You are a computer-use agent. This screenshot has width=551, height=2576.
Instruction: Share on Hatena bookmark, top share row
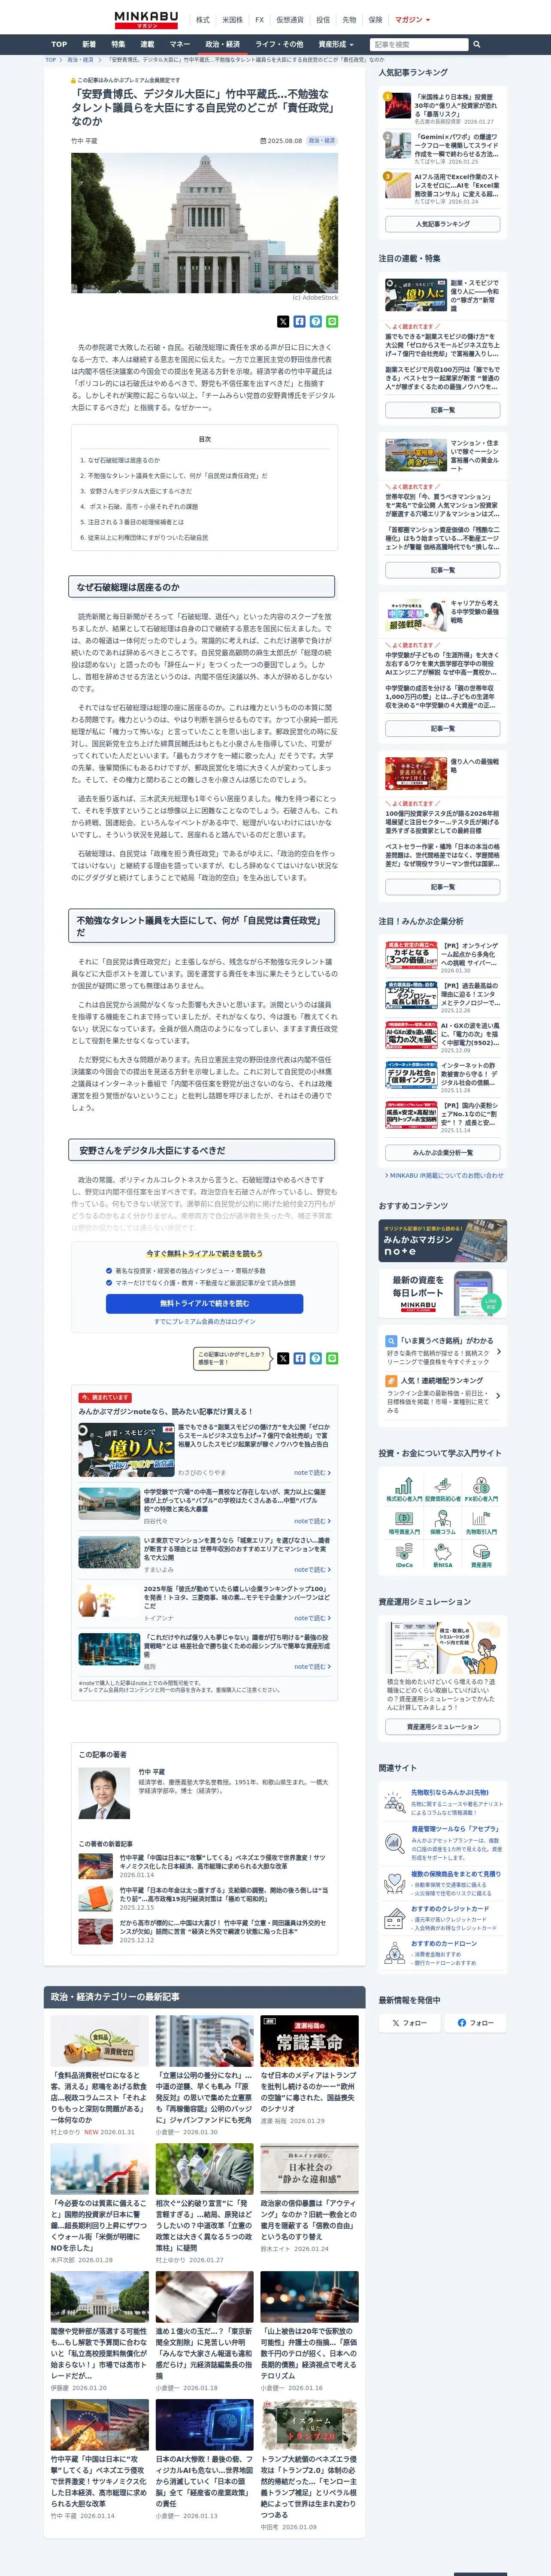[x=315, y=322]
